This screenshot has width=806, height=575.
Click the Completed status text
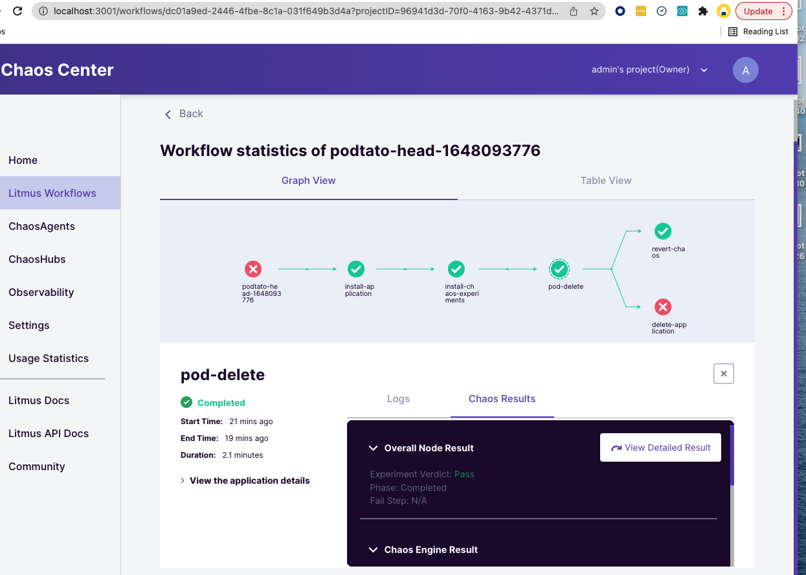pos(221,403)
